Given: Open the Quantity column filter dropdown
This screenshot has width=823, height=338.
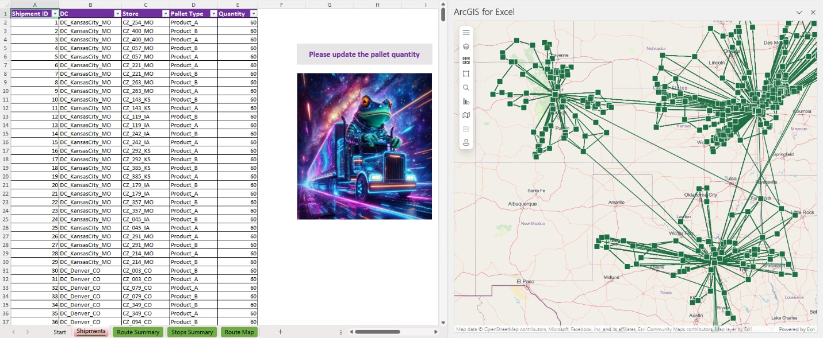Looking at the screenshot, I should 253,13.
